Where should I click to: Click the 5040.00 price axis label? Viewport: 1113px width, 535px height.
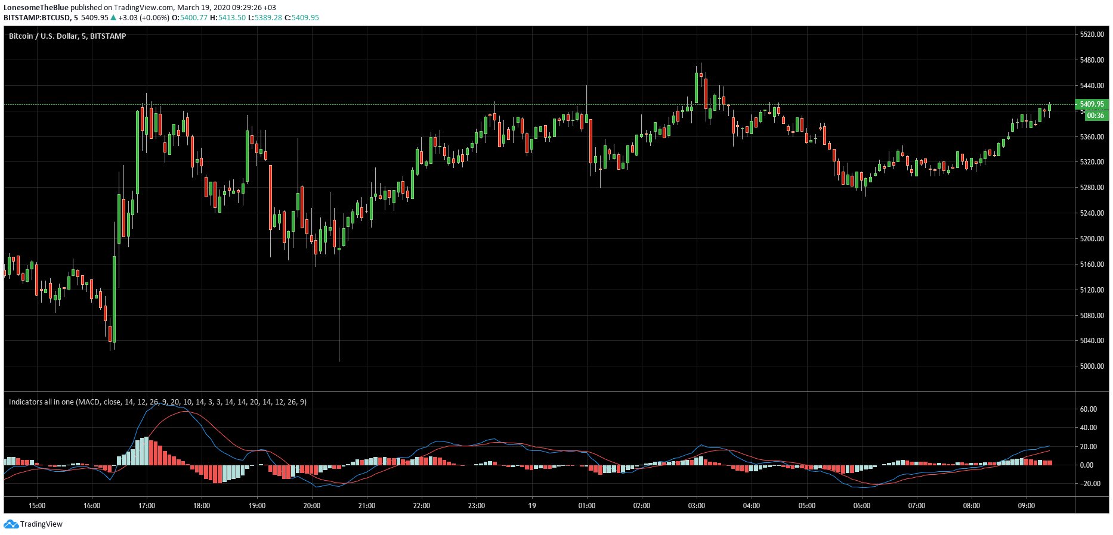1092,341
